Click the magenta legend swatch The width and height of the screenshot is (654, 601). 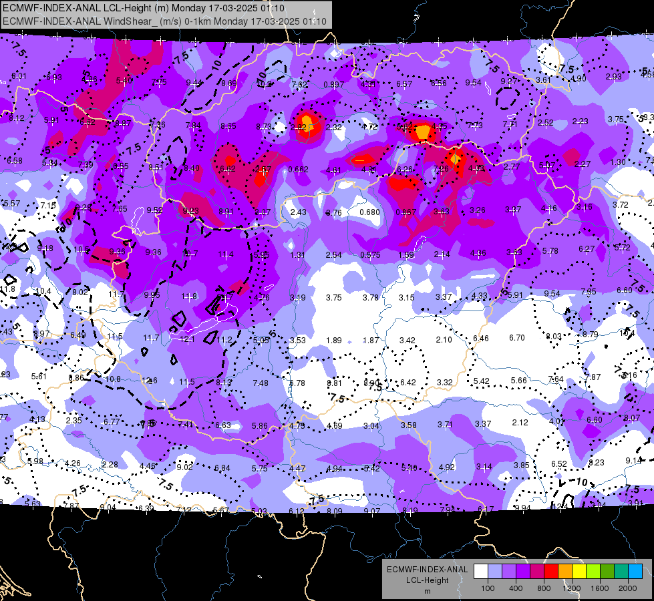pyautogui.click(x=537, y=572)
